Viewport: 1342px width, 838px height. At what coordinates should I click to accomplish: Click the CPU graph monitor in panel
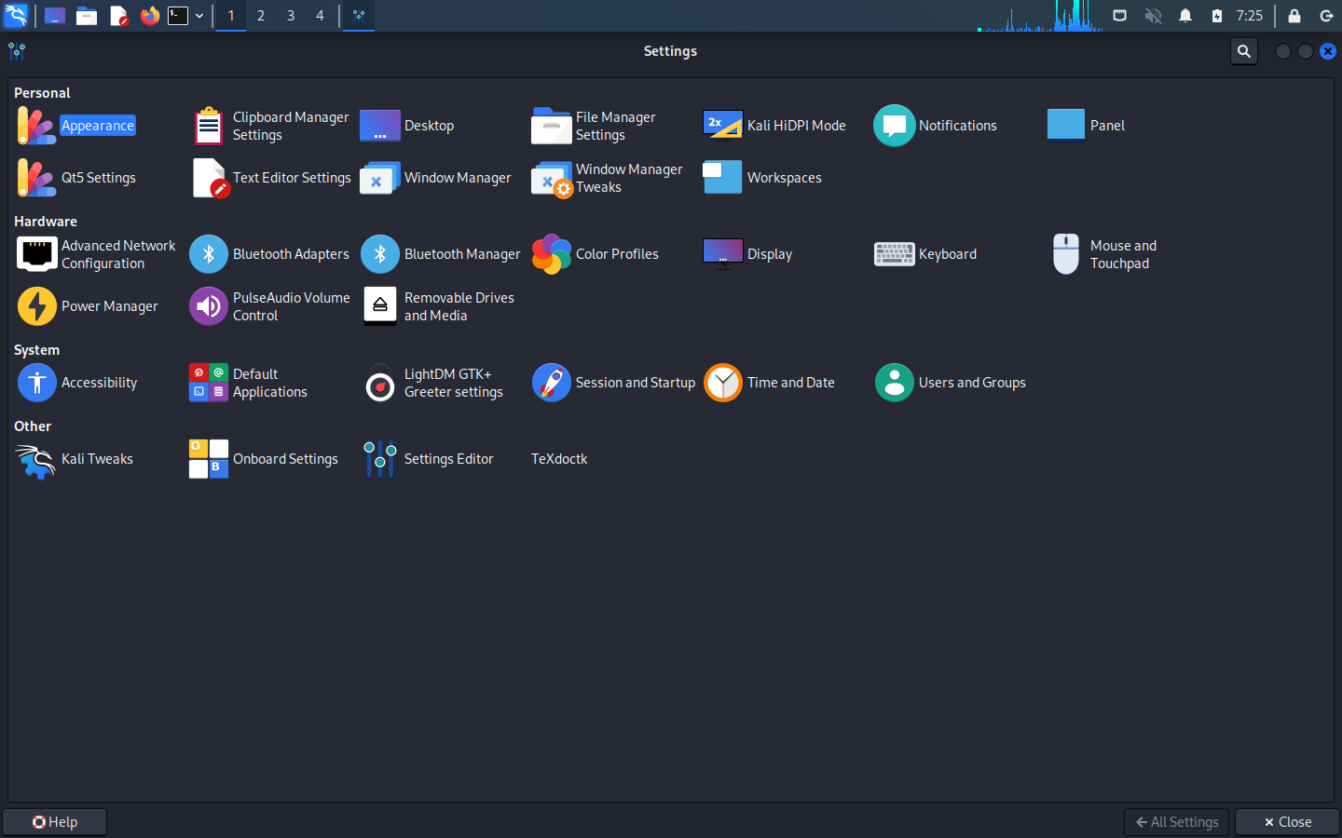(x=1040, y=16)
